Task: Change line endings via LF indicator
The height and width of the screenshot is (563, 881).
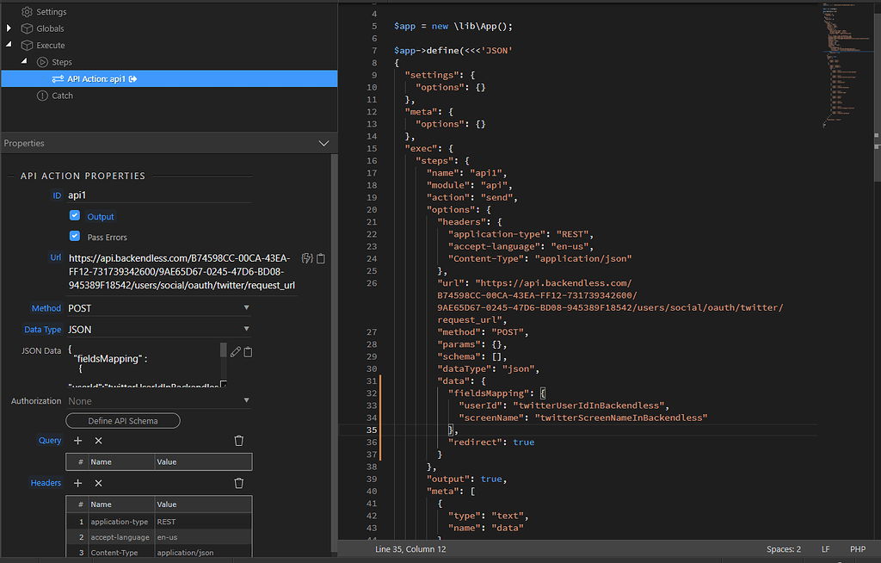Action: click(x=825, y=549)
